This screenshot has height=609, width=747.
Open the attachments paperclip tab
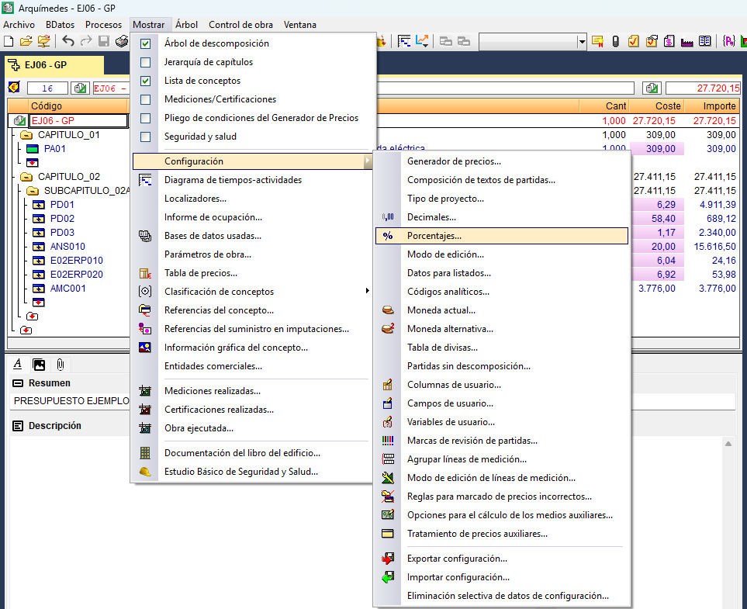coord(60,364)
